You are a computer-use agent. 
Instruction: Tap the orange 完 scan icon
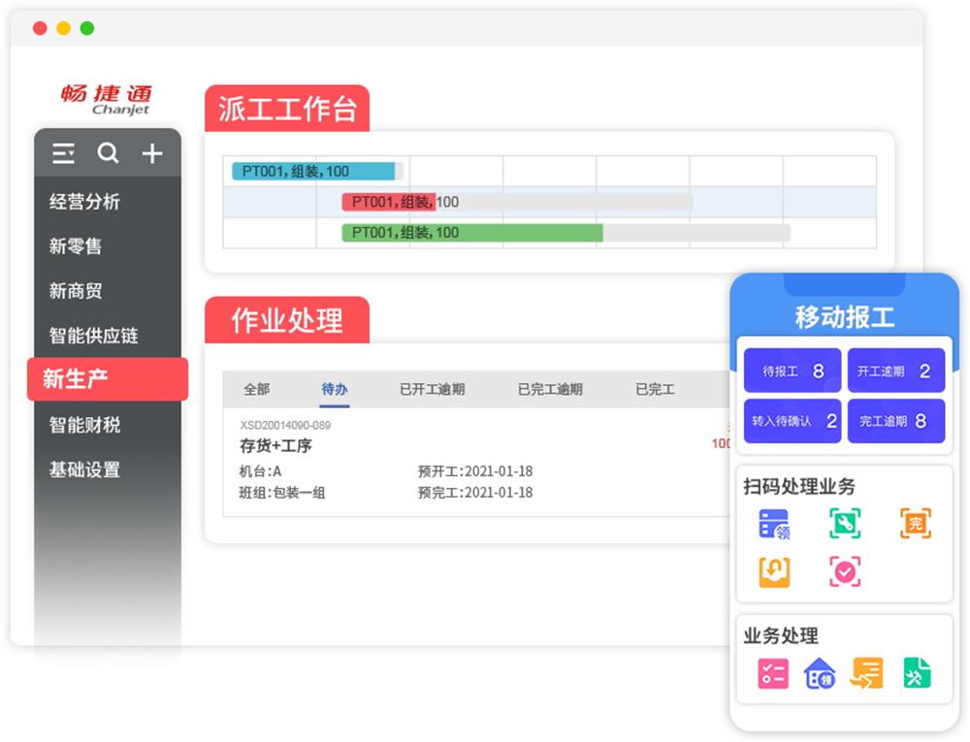(915, 524)
